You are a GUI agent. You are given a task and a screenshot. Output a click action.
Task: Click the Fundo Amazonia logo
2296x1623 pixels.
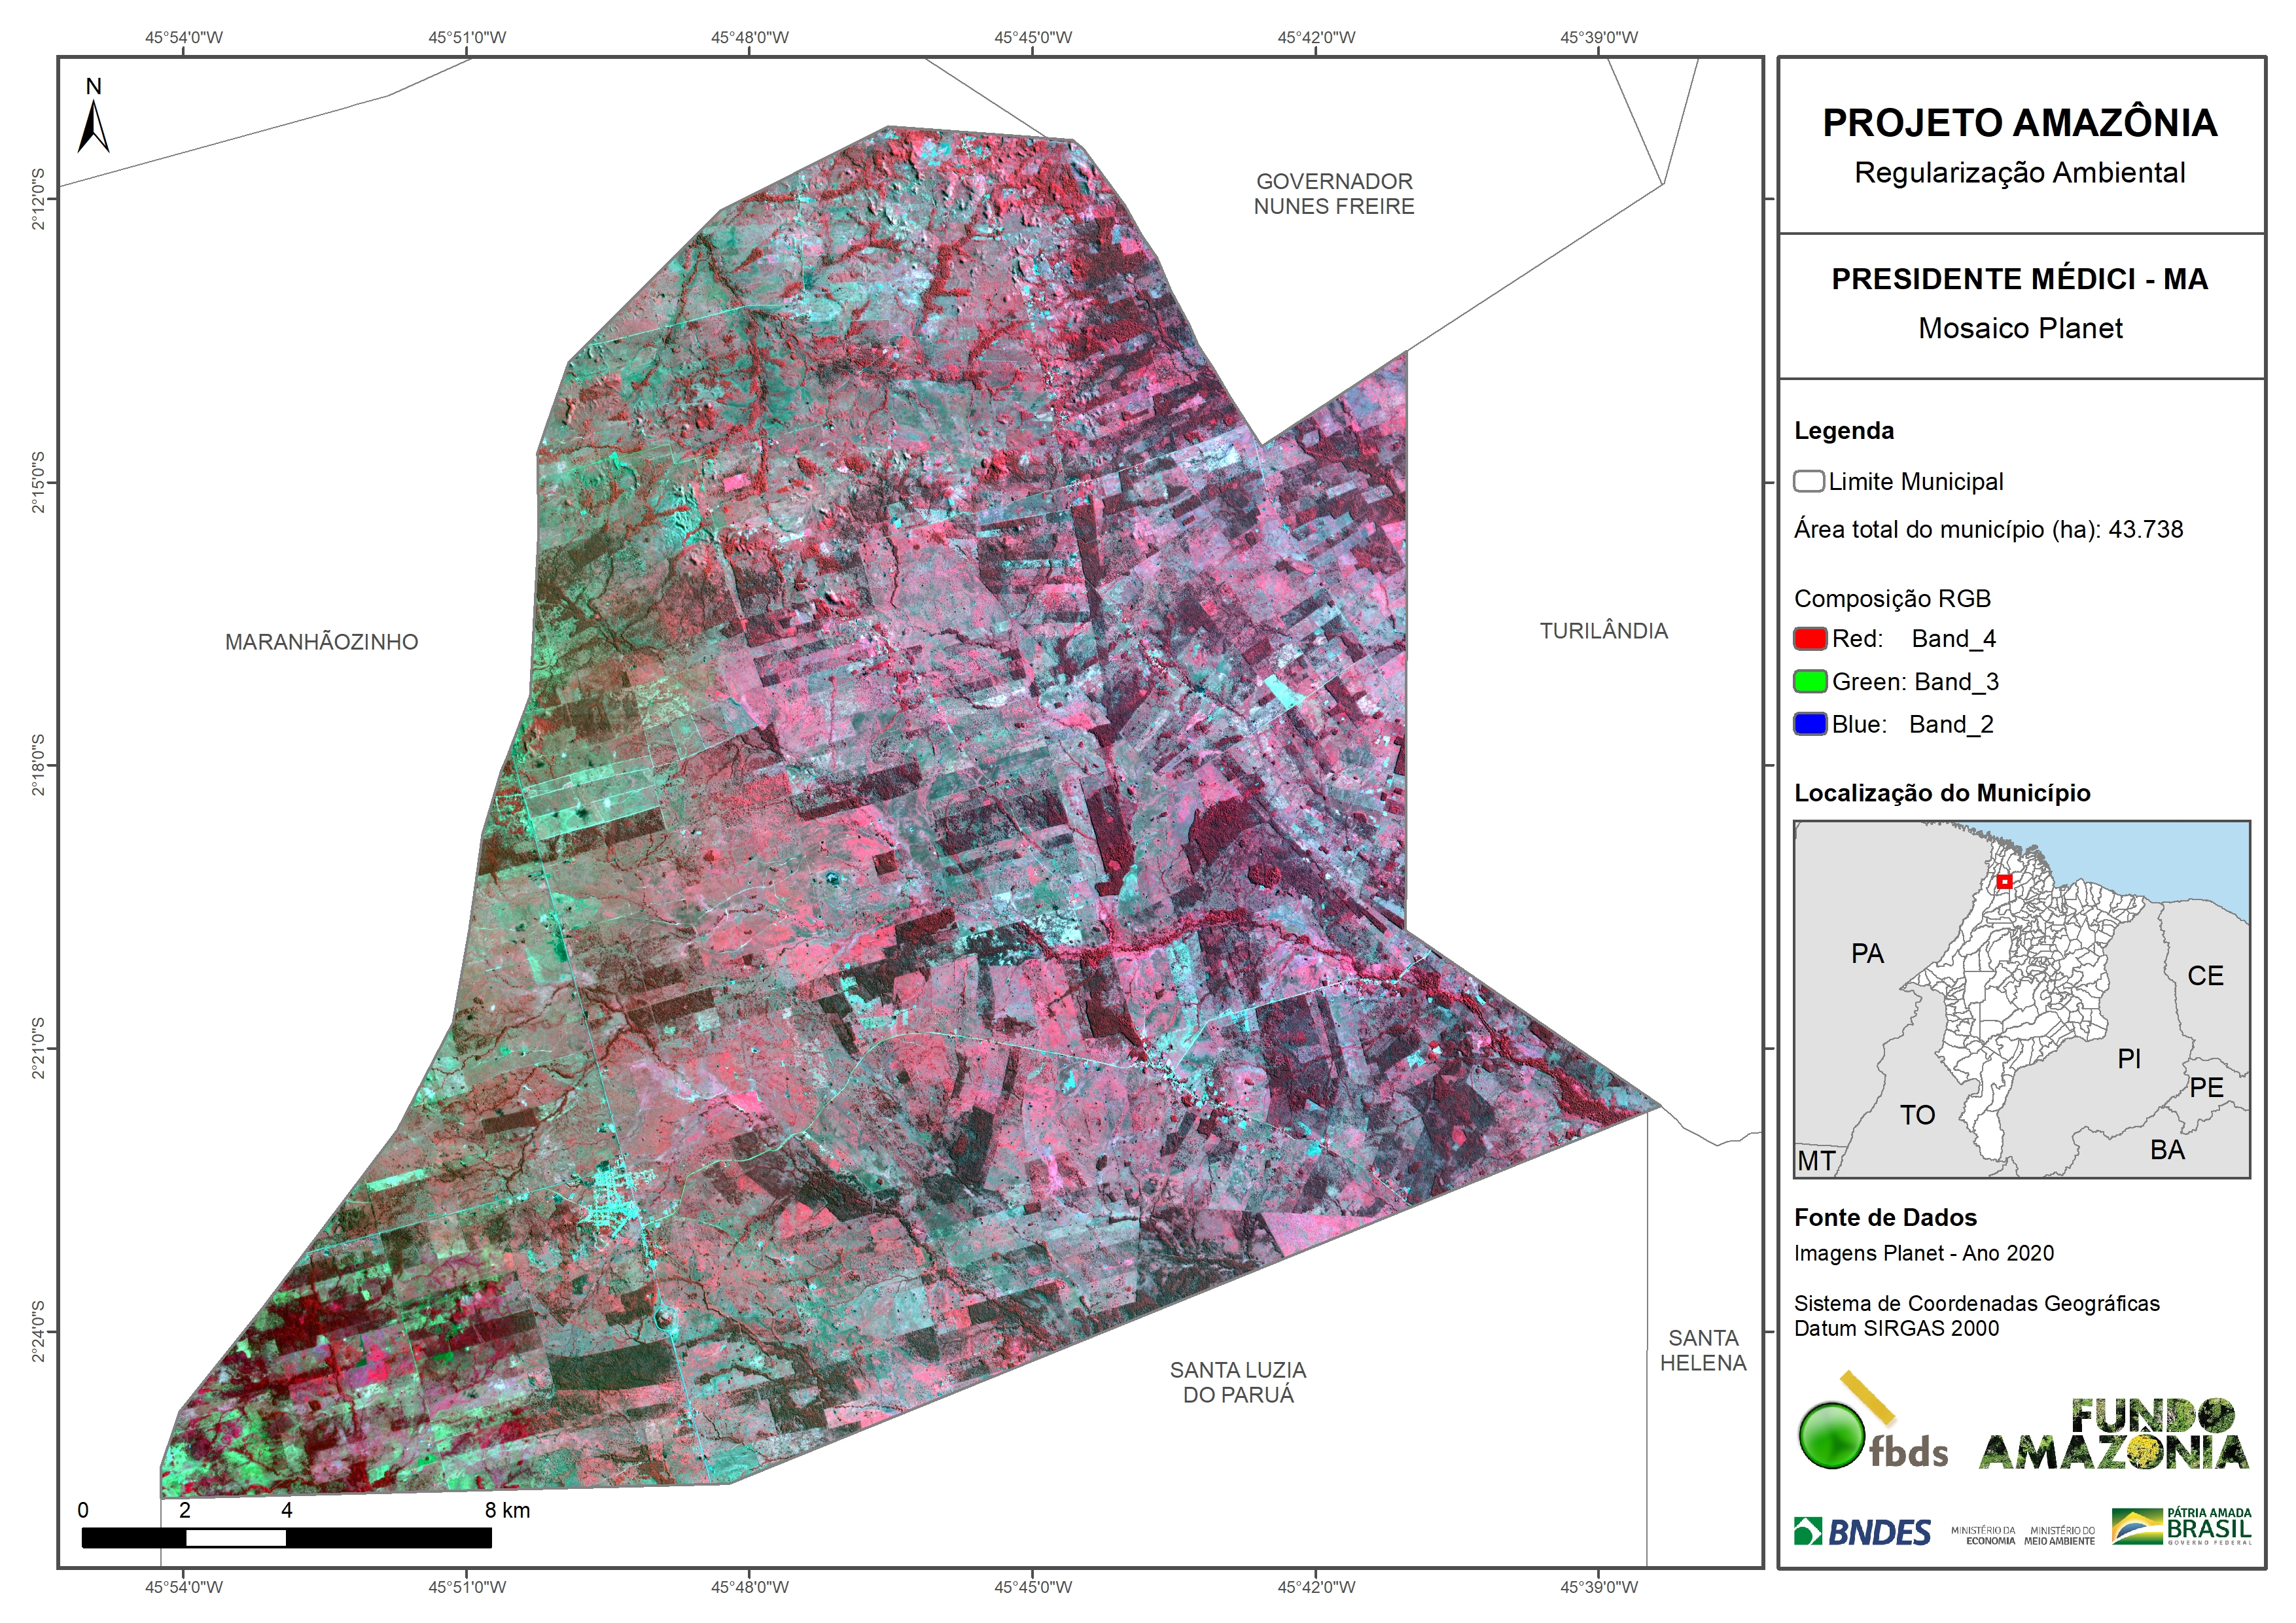click(x=2113, y=1435)
